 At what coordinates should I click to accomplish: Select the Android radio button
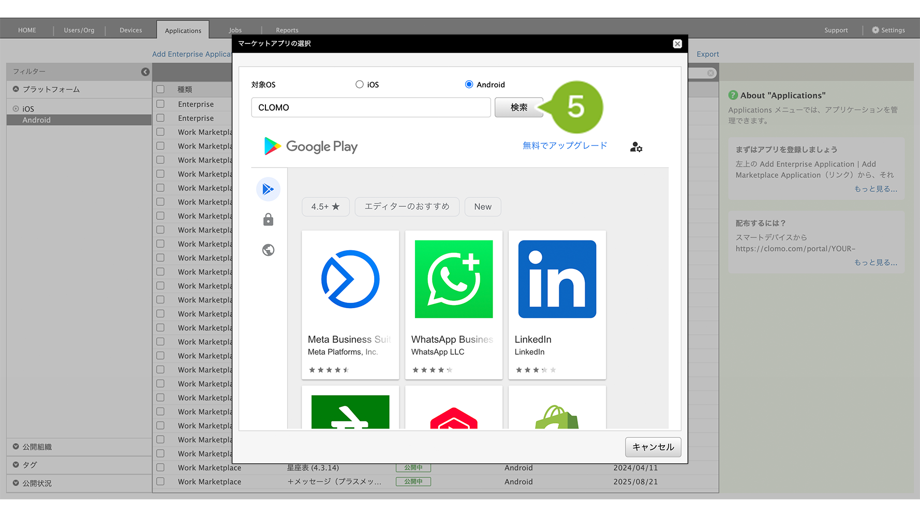click(469, 84)
